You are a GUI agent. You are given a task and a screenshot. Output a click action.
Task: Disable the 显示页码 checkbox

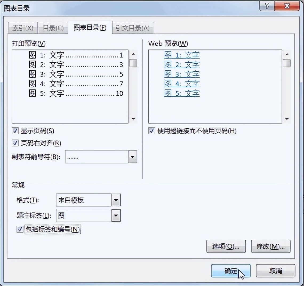15,131
